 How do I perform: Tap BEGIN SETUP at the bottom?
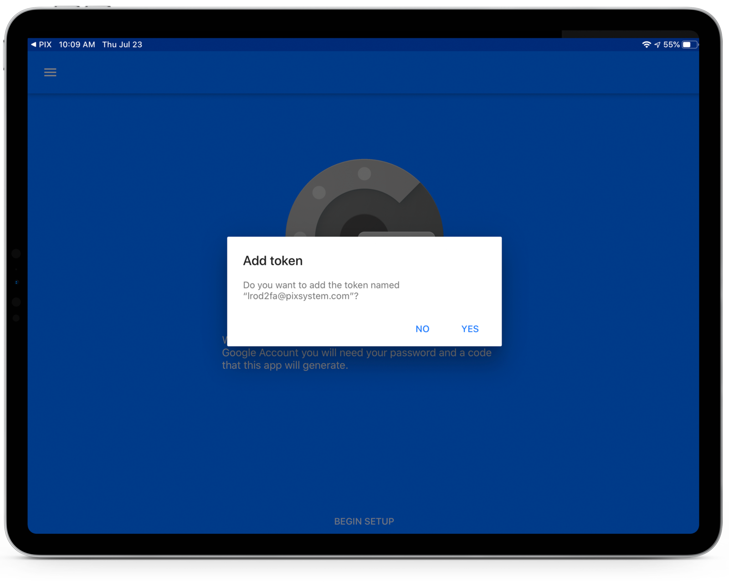pyautogui.click(x=364, y=521)
